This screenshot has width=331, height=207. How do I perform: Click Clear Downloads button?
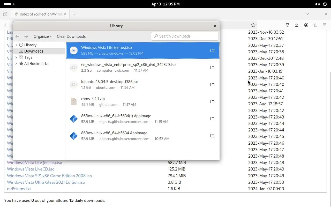click(71, 36)
